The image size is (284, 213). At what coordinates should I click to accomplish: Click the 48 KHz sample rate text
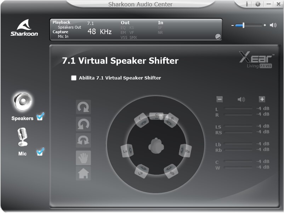100,32
